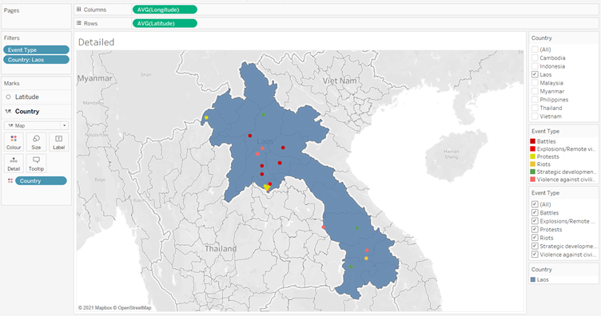
Task: Select the Country pill on Marks card
Action: (41, 180)
